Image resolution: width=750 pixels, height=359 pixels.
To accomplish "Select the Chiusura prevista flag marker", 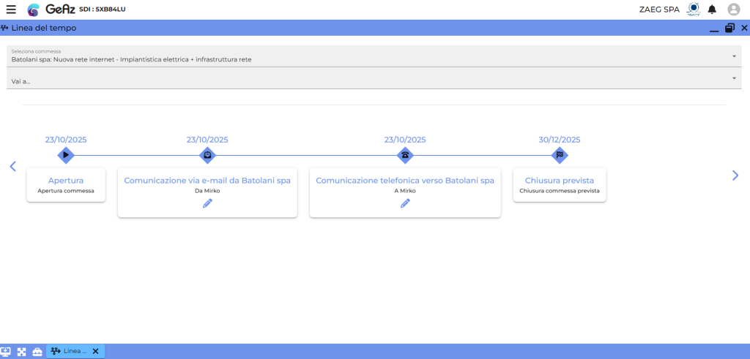I will pos(560,155).
